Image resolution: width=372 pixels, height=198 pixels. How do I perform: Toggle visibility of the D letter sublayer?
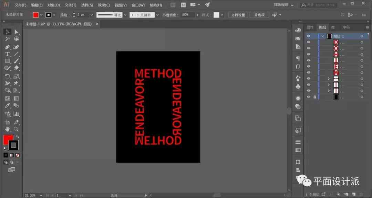point(308,42)
